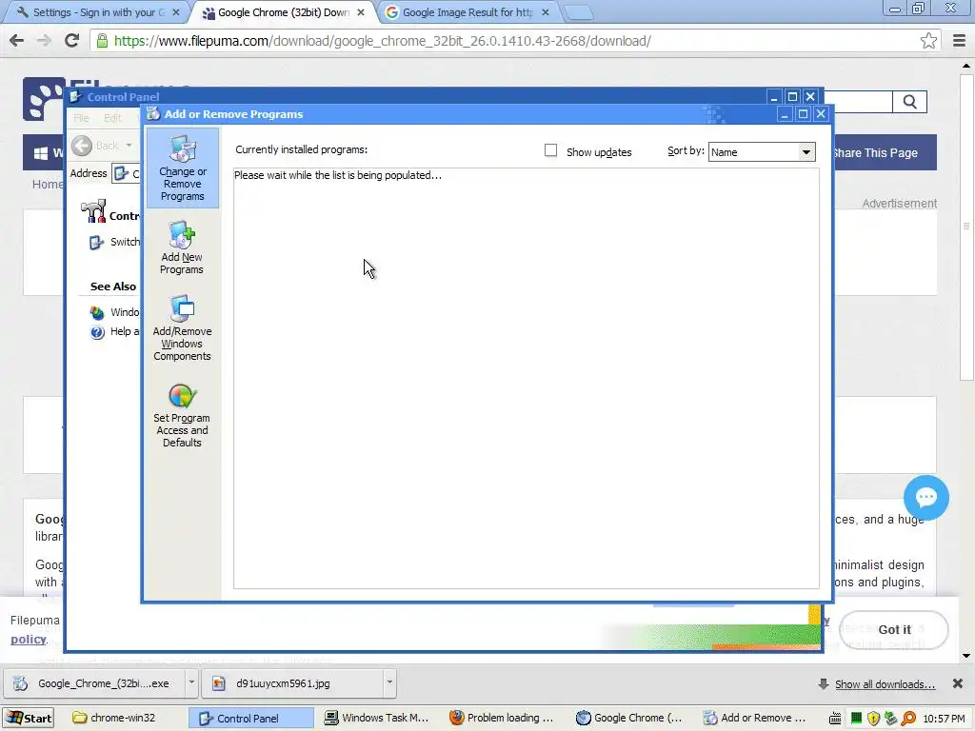This screenshot has width=975, height=731.
Task: Open downloaded d91uuycxm5961.jpg file
Action: pos(292,683)
